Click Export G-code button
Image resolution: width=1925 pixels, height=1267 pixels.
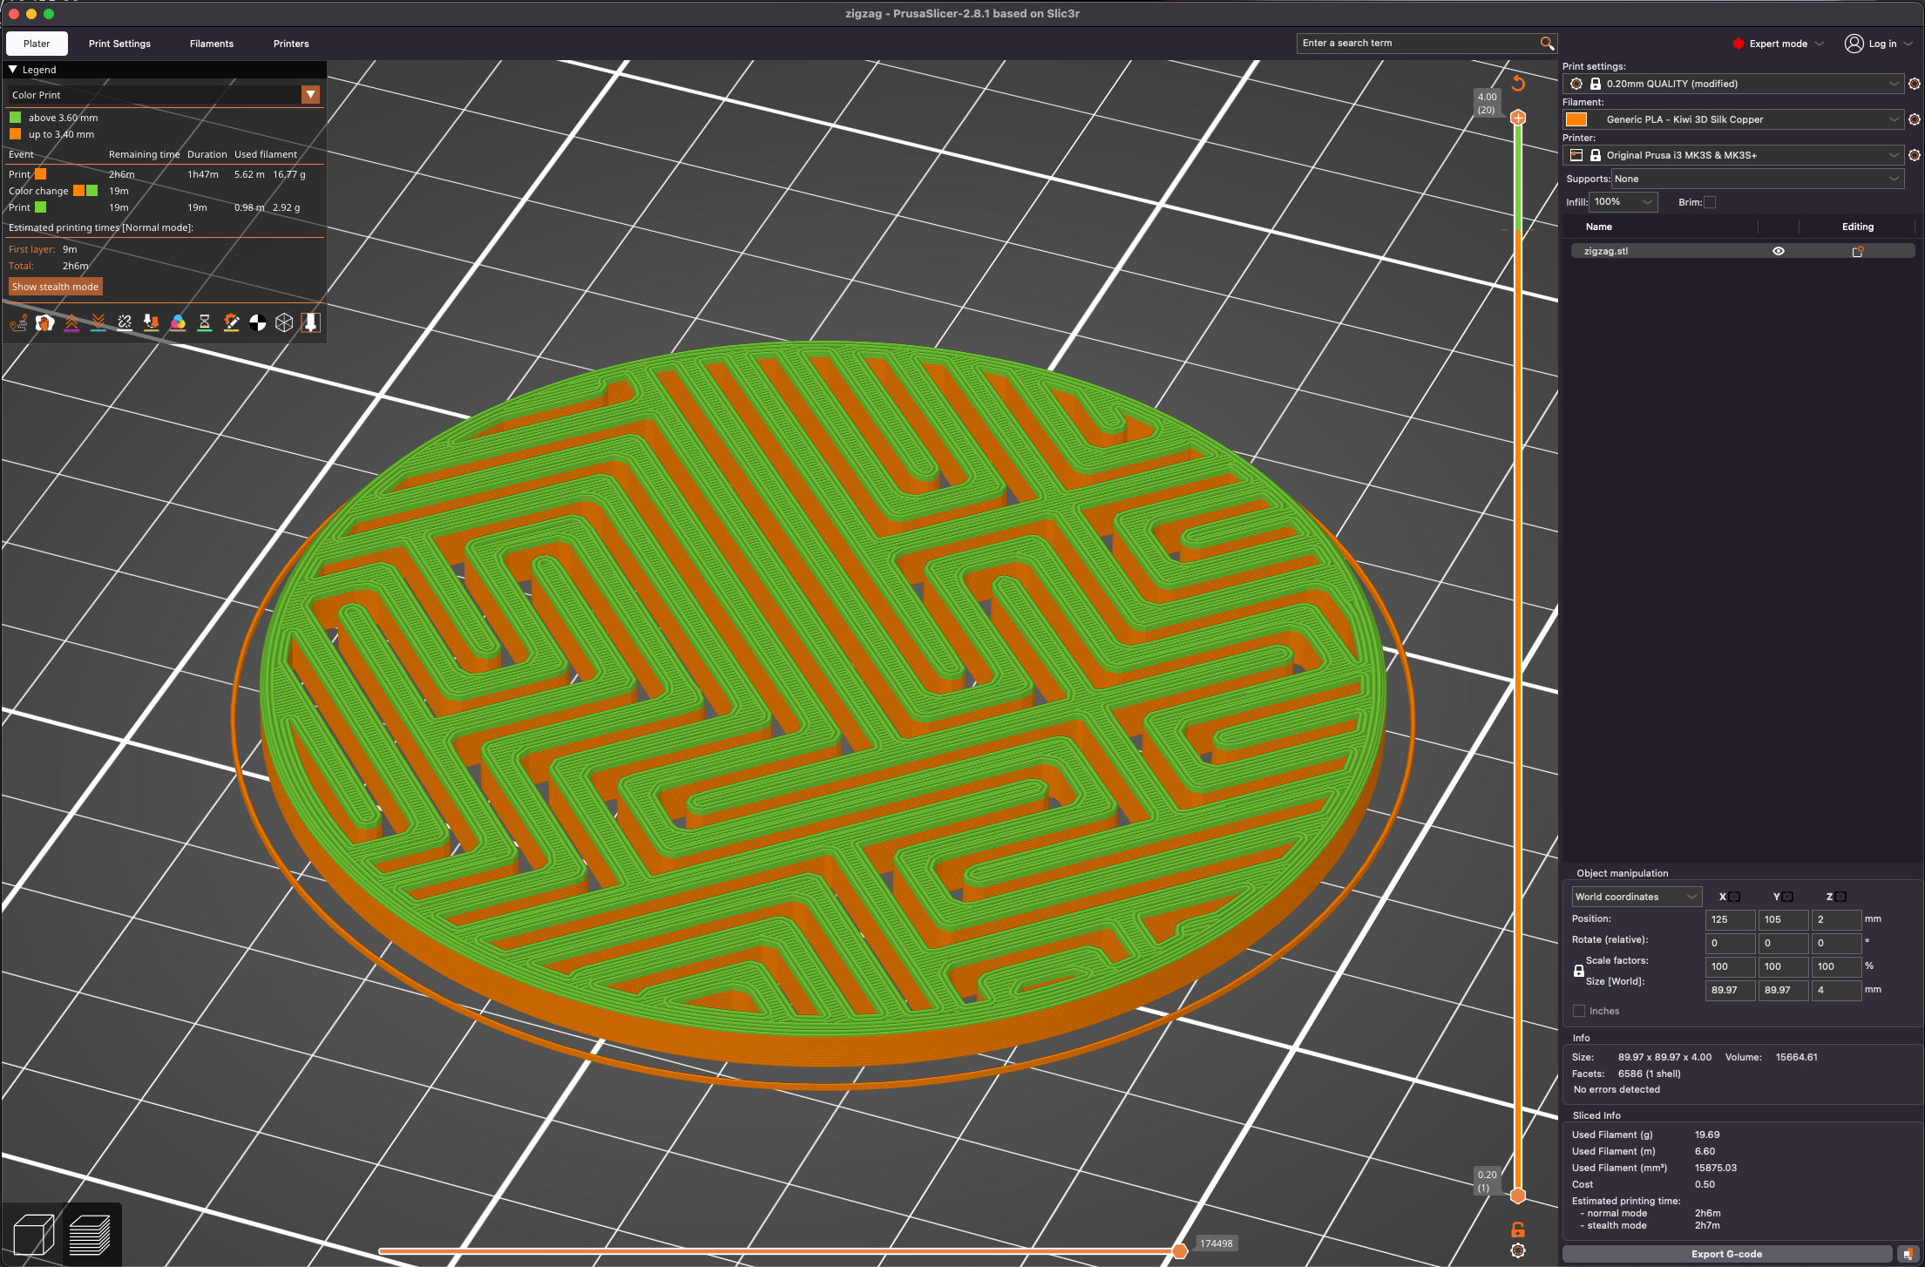[x=1726, y=1254]
